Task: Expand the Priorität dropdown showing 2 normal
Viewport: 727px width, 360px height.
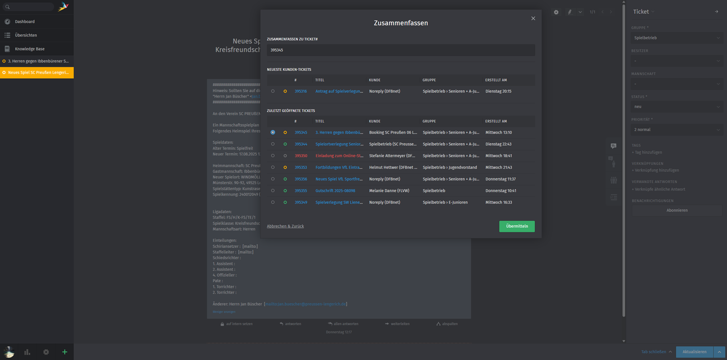Action: [x=677, y=130]
